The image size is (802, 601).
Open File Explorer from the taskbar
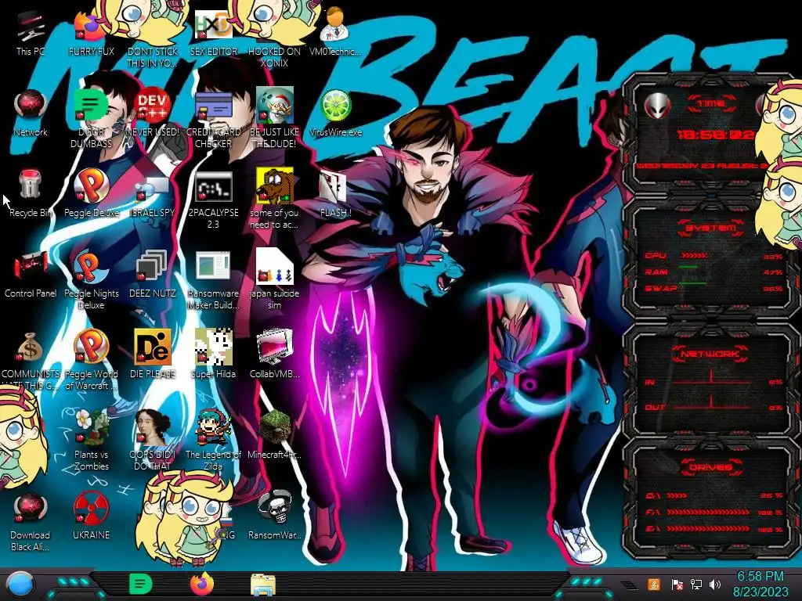click(263, 585)
